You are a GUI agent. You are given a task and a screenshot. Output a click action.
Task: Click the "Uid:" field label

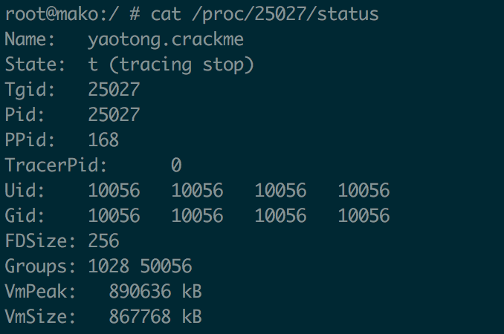point(25,191)
